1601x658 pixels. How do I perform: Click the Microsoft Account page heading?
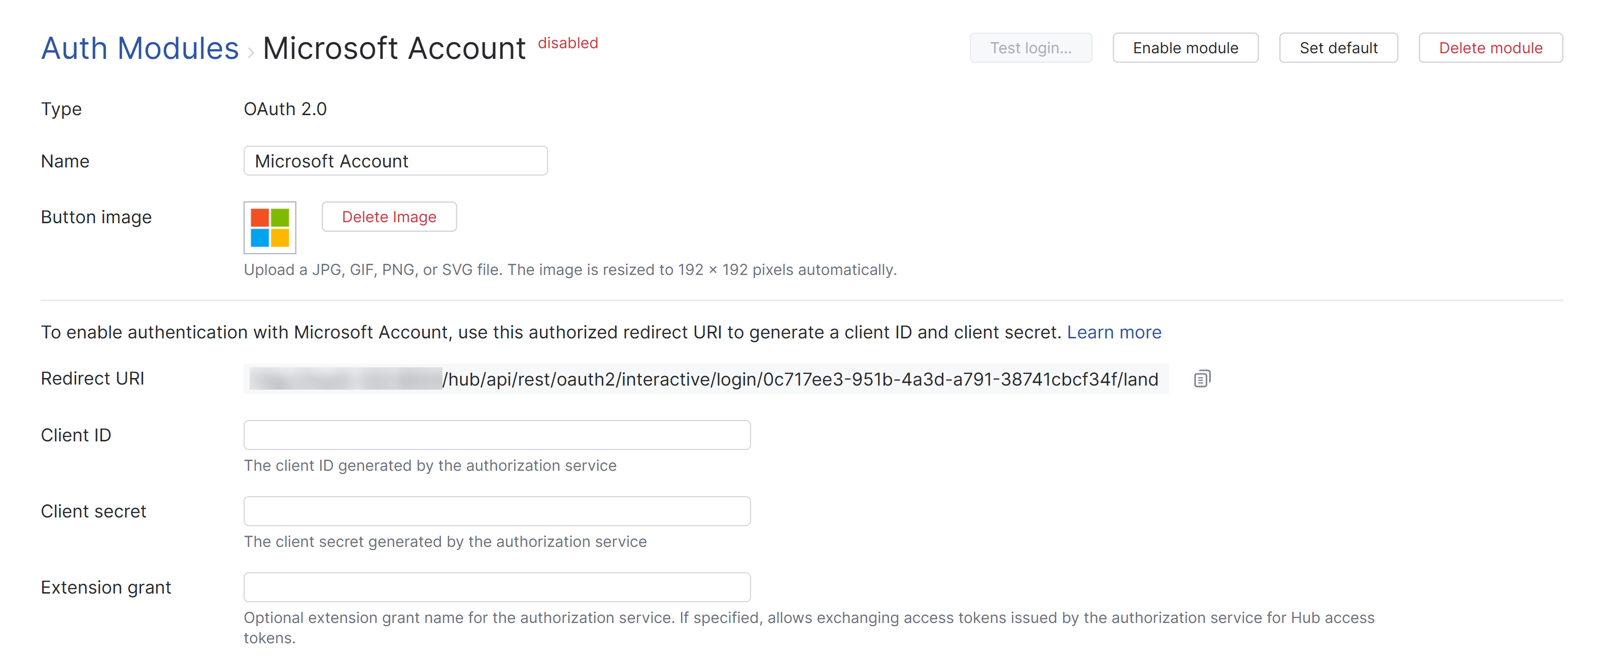point(394,49)
